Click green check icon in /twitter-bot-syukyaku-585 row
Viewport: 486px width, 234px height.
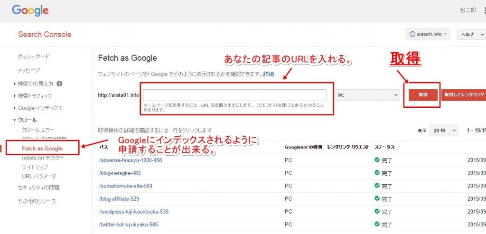(377, 224)
